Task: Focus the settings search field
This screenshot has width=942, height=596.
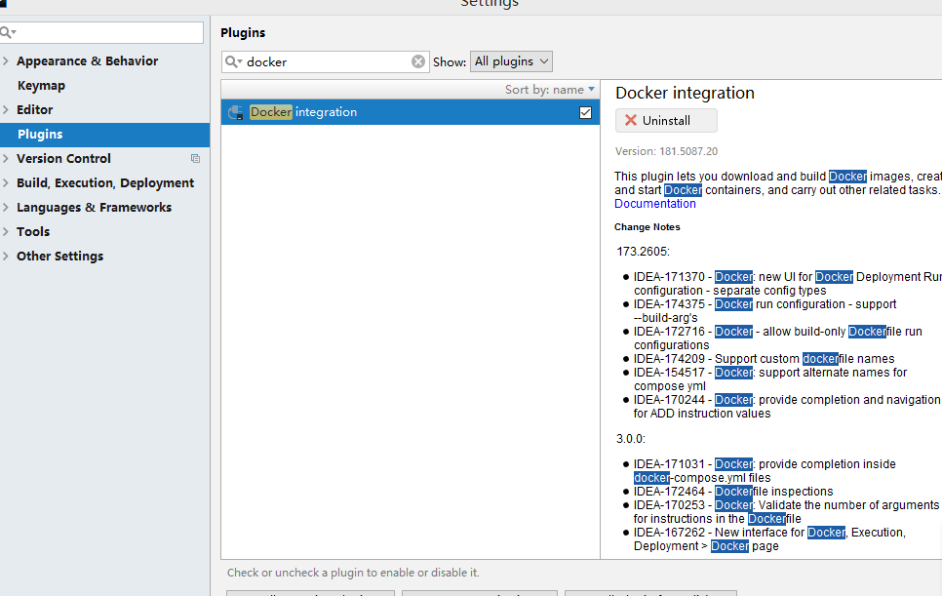Action: [x=101, y=32]
